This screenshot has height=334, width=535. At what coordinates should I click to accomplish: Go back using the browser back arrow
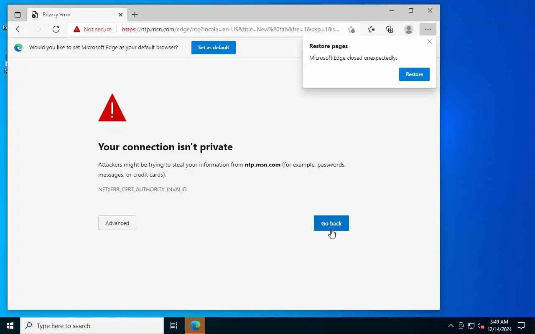(x=19, y=29)
